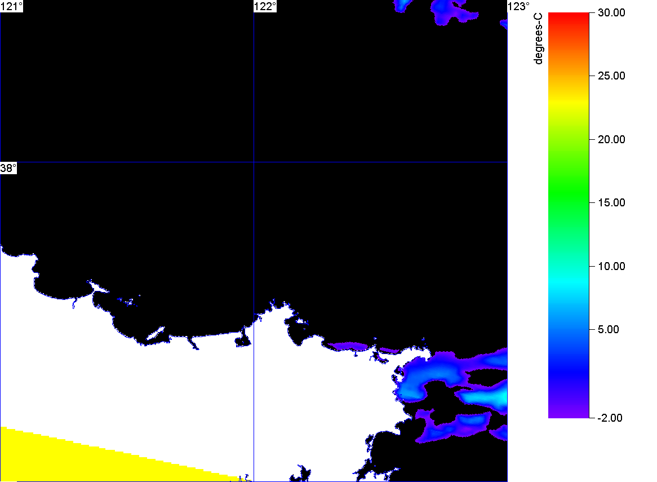657x482 pixels.
Task: Click the 38° latitude label
Action: click(x=8, y=168)
